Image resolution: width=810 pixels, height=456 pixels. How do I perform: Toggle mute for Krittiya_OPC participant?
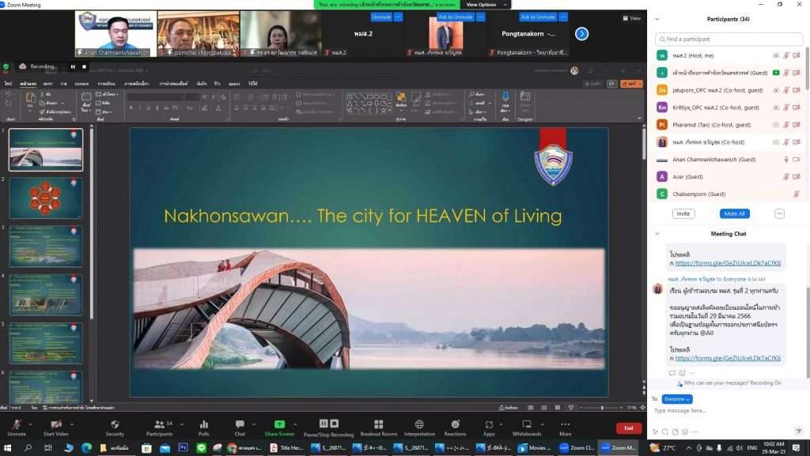click(785, 107)
